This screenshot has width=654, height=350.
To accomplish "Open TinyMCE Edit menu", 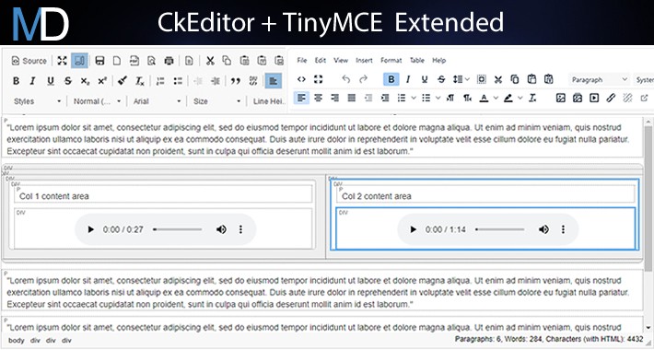I will coord(321,60).
